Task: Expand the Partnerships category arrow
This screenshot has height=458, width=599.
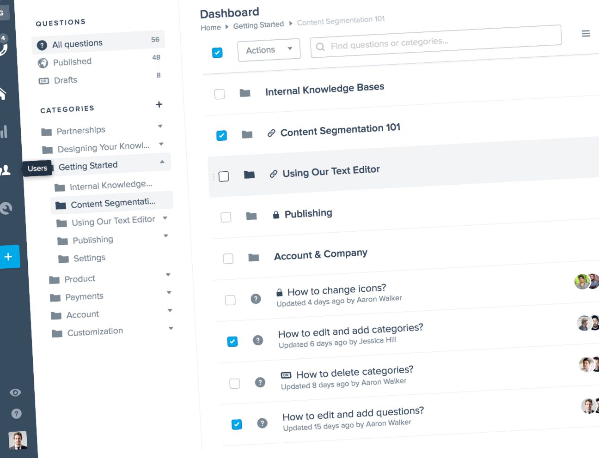Action: [x=160, y=126]
